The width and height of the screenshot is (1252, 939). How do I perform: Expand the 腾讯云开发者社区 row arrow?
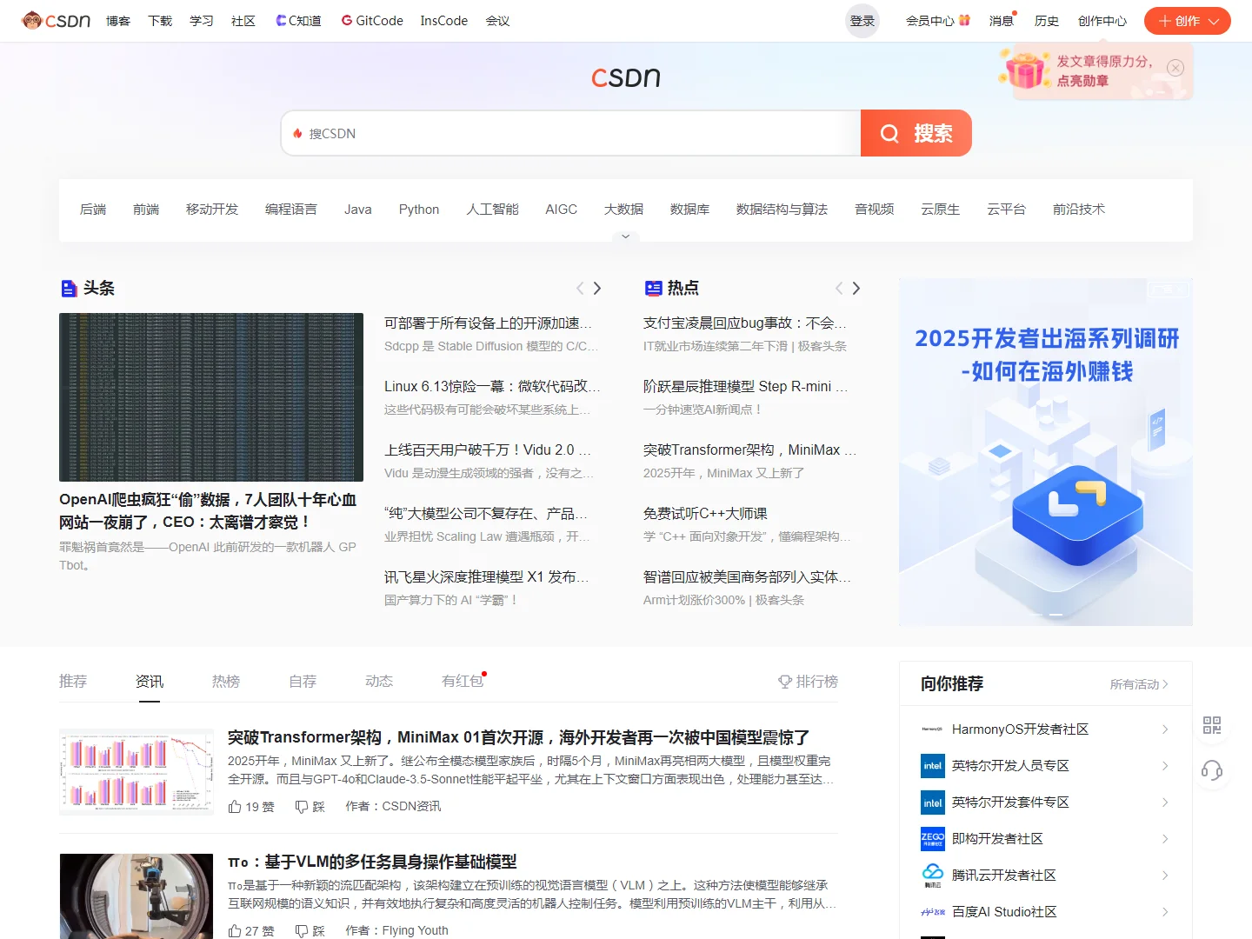tap(1165, 876)
